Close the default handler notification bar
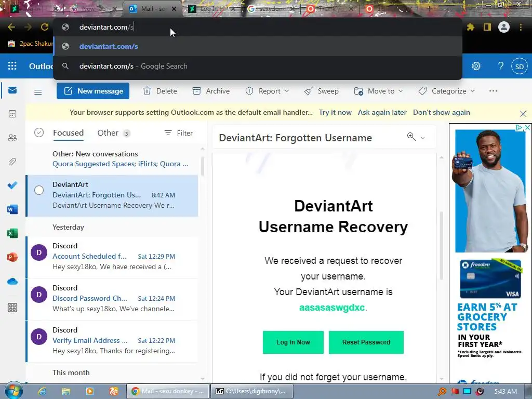This screenshot has width=532, height=399. [x=523, y=114]
